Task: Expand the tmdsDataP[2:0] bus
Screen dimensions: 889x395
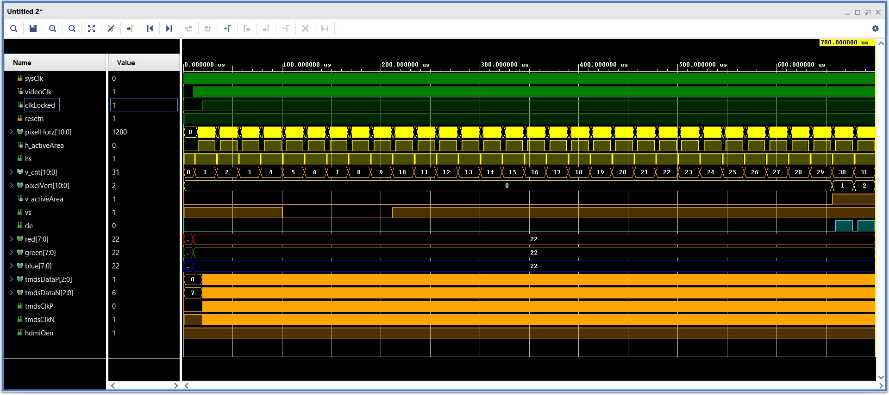Action: [12, 280]
